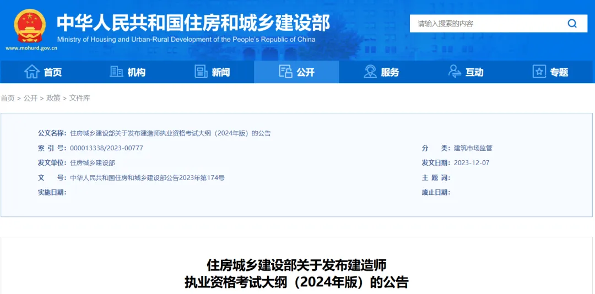Click the 主题词 label
Image resolution: width=595 pixels, height=294 pixels.
[436, 177]
